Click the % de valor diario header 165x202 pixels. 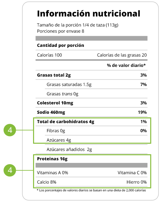click(x=126, y=65)
